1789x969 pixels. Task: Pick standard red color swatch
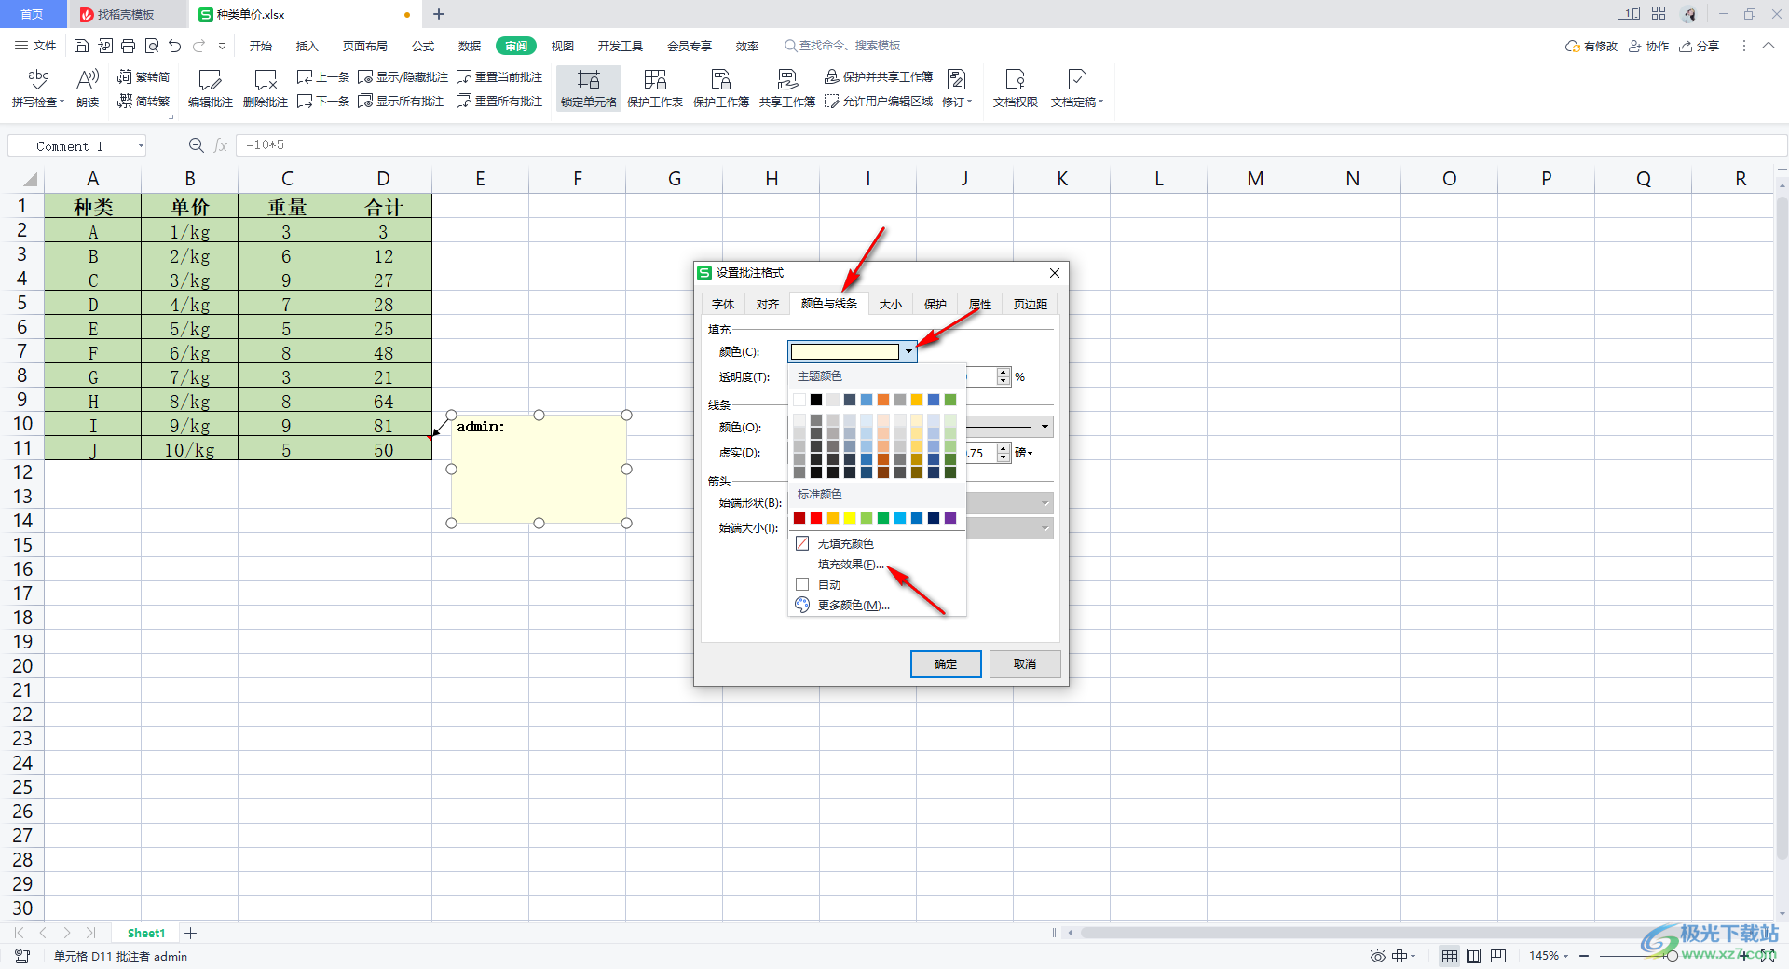click(816, 518)
